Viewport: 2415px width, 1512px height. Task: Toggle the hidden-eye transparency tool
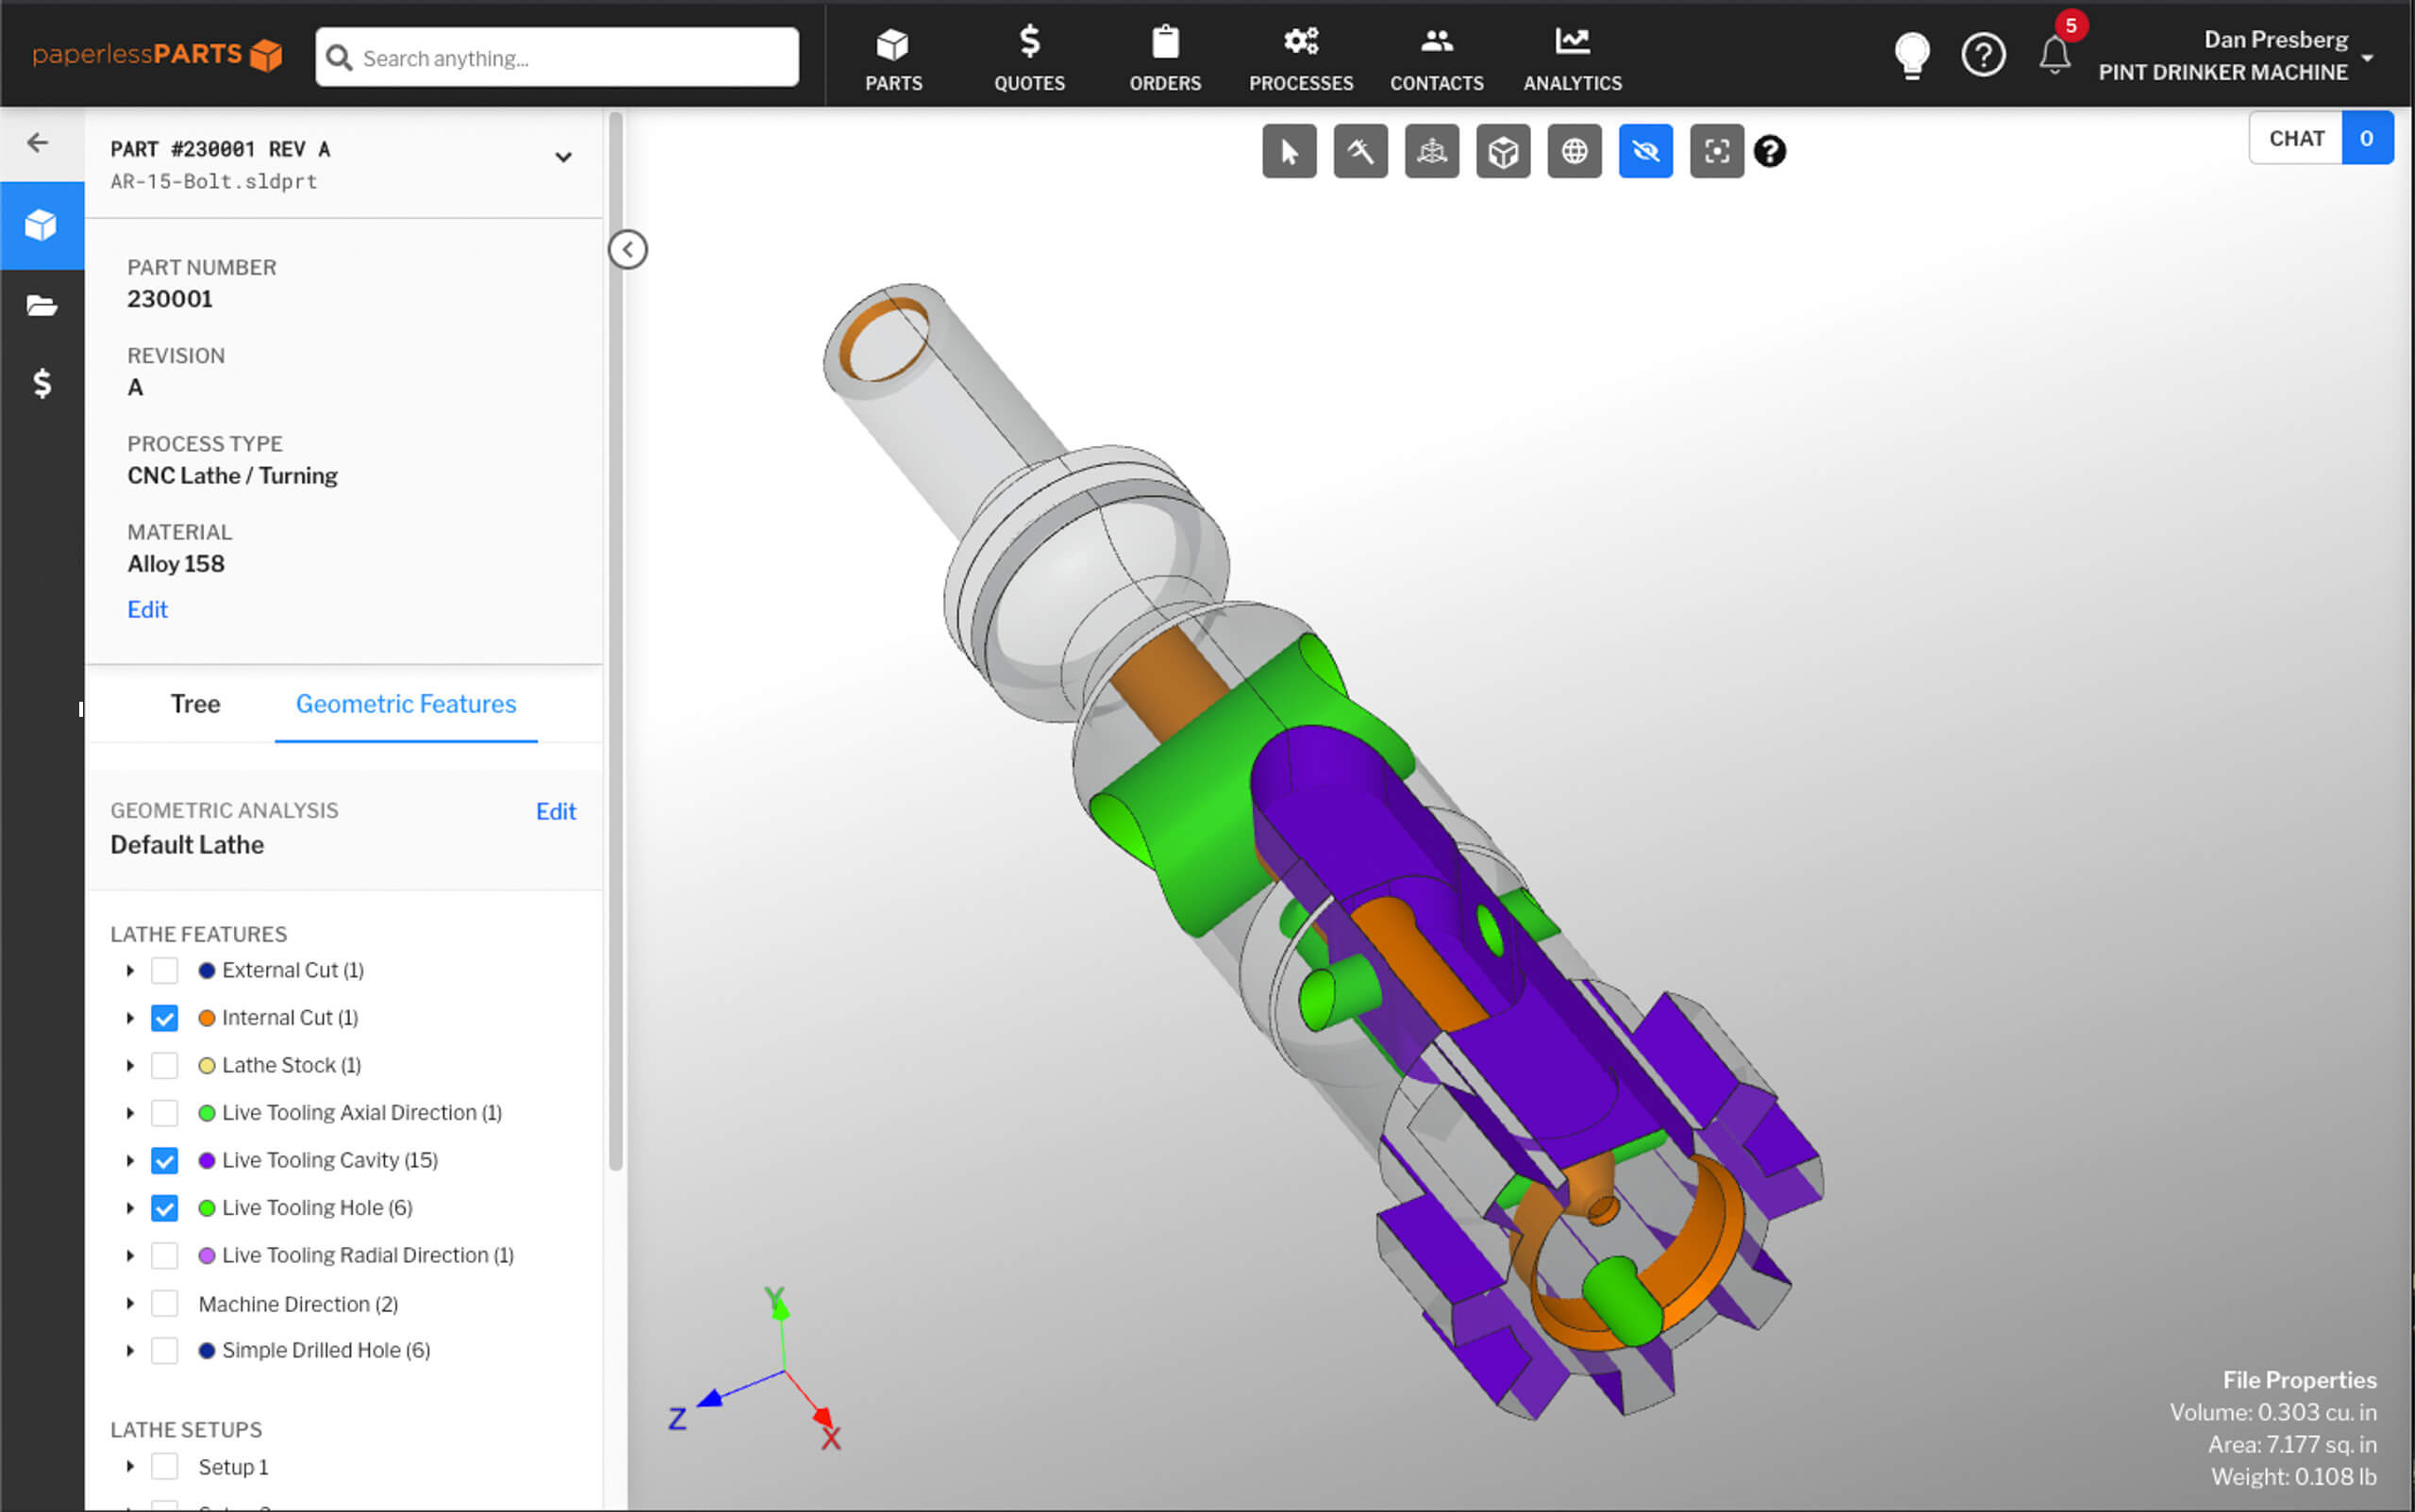1645,152
